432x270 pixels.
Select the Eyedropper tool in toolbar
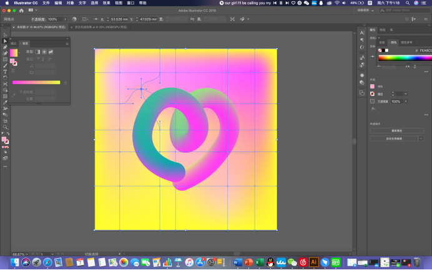pyautogui.click(x=5, y=102)
